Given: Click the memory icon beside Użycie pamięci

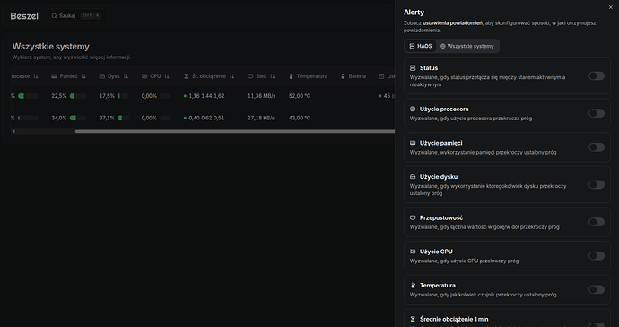Looking at the screenshot, I should click(x=413, y=143).
